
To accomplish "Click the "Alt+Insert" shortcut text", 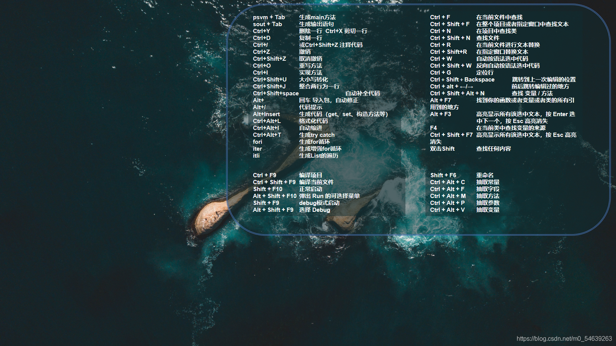I will (266, 114).
